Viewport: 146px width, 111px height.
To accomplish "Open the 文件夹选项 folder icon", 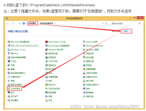I will pyautogui.click(x=9, y=89).
